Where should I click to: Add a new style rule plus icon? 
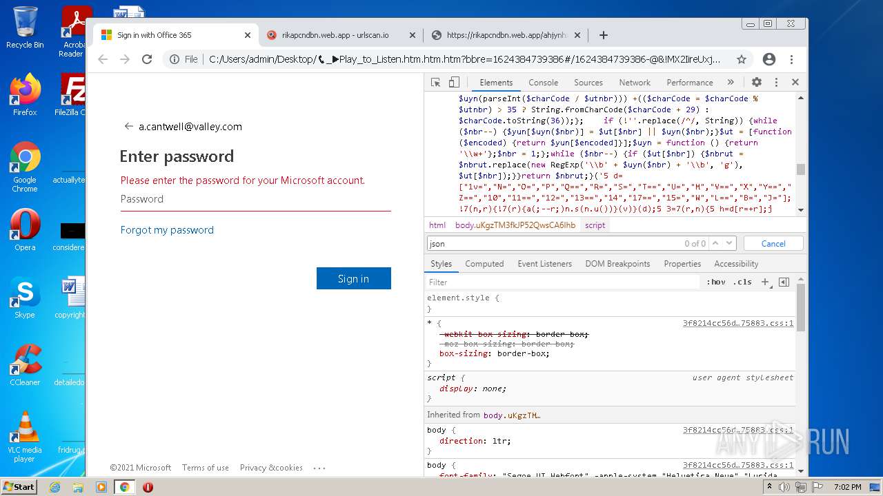pos(765,282)
